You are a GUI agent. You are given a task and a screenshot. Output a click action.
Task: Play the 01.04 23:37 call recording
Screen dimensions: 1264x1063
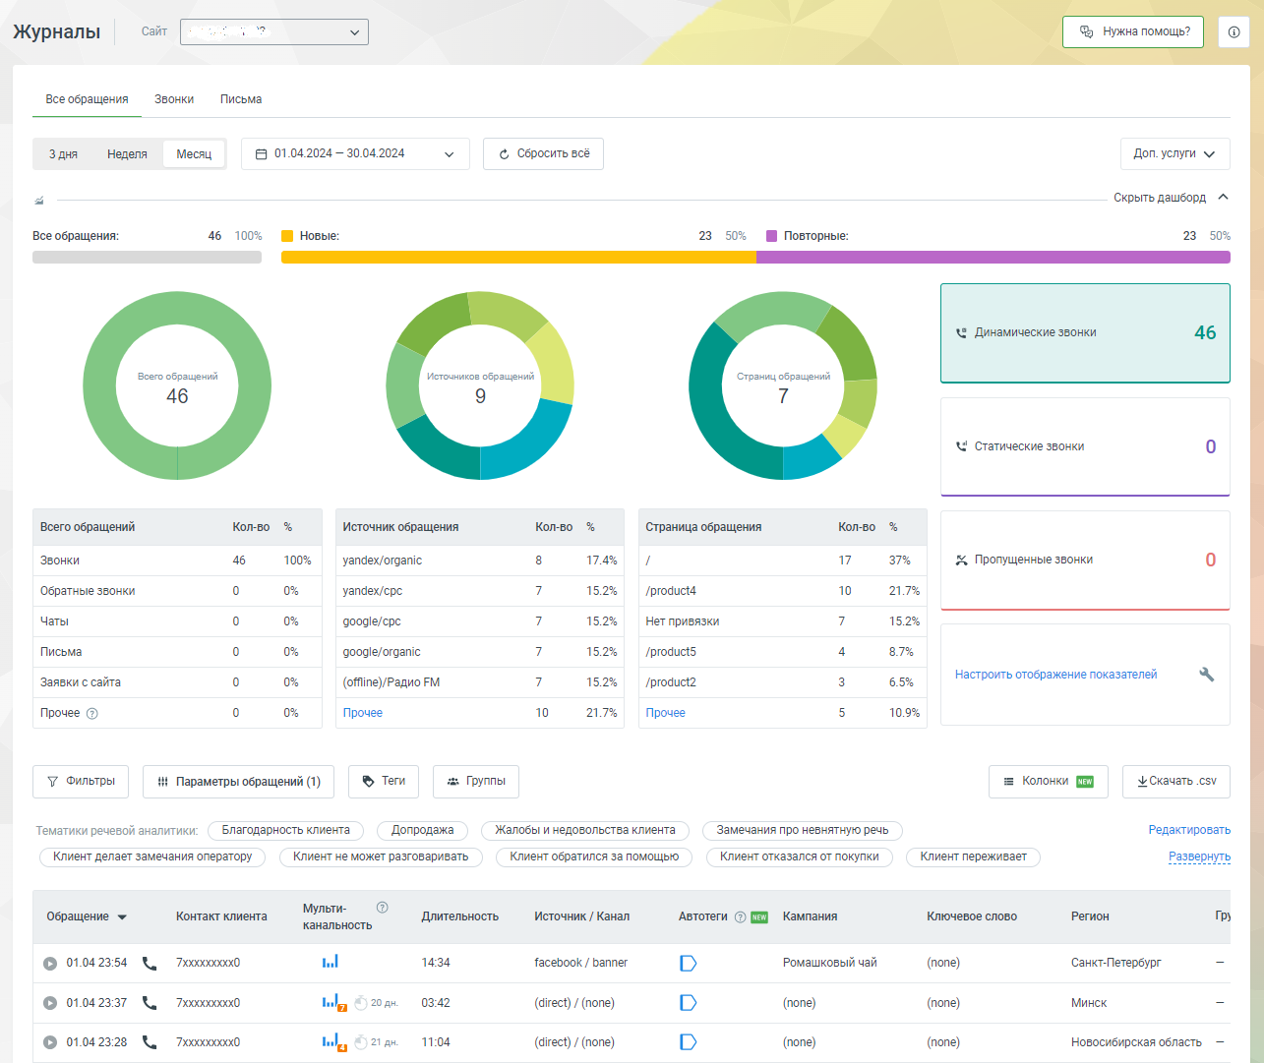coord(50,1003)
